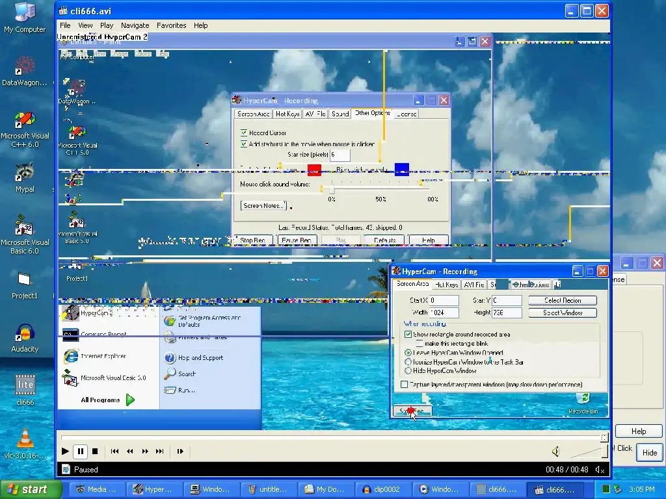This screenshot has height=499, width=666.
Task: Select the Project1 desktop icon
Action: coord(25,286)
